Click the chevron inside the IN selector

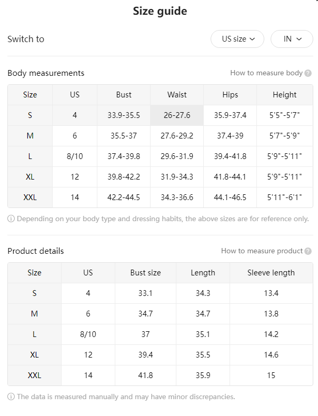(x=299, y=39)
